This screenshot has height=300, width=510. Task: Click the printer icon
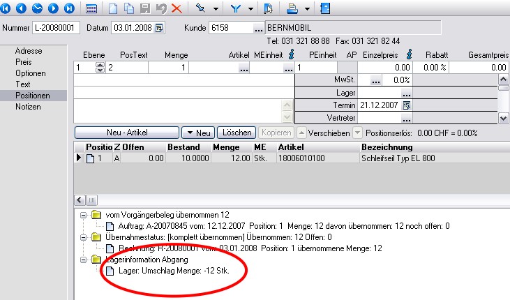click(293, 8)
